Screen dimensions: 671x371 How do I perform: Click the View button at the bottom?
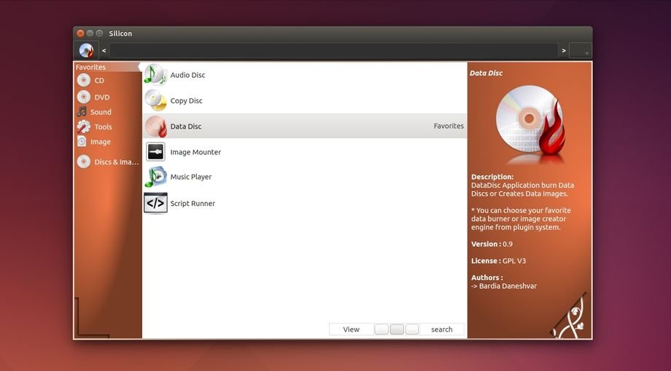(x=351, y=330)
